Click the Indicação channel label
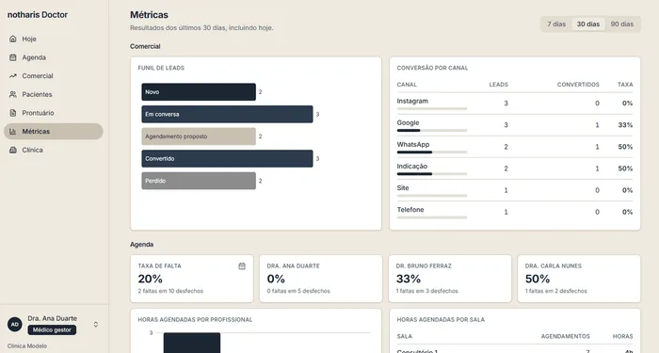Viewport: 659px width, 353px height. point(412,167)
